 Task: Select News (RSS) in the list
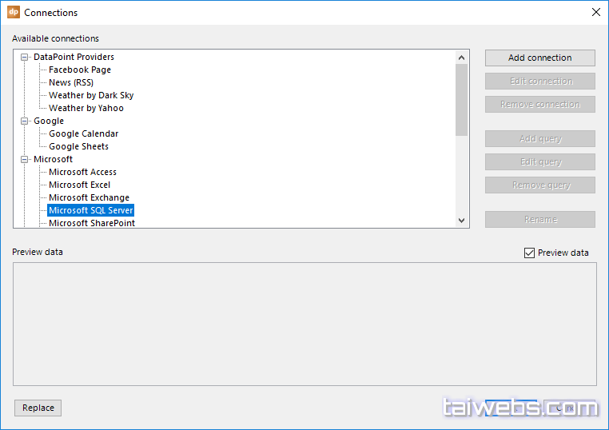click(x=70, y=83)
